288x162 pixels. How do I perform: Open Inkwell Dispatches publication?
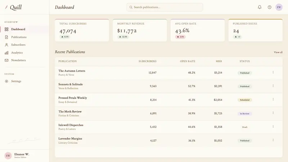pos(71,125)
